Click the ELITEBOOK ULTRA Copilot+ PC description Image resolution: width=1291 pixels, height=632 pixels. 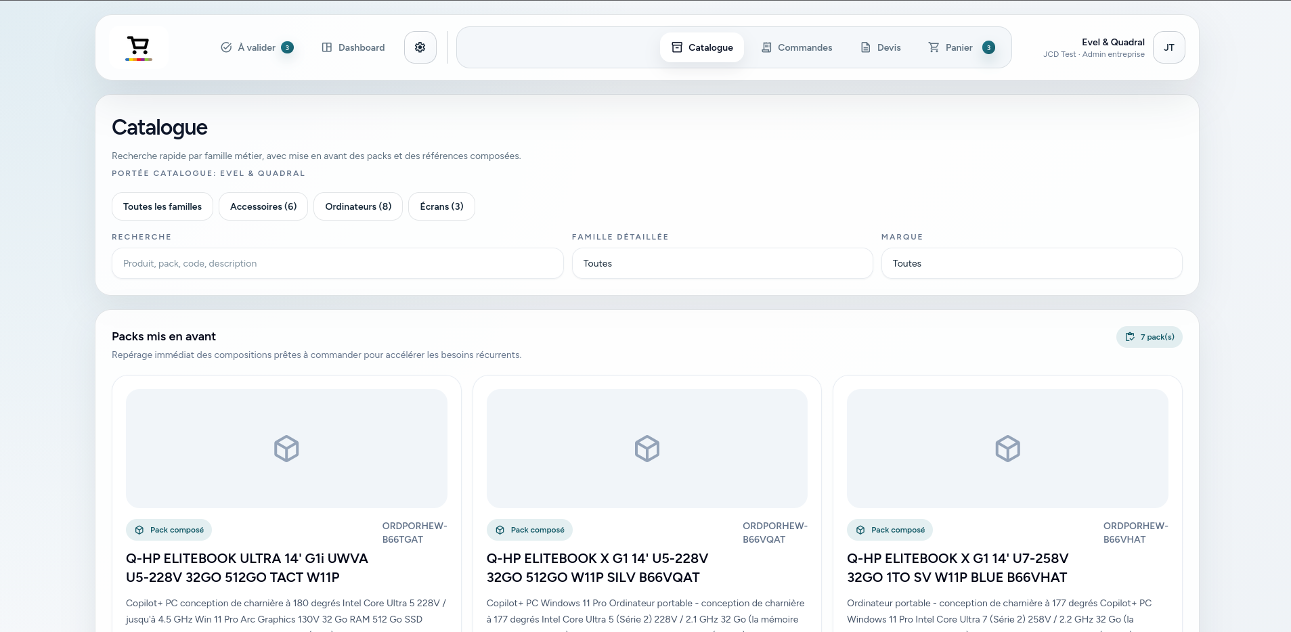point(286,614)
